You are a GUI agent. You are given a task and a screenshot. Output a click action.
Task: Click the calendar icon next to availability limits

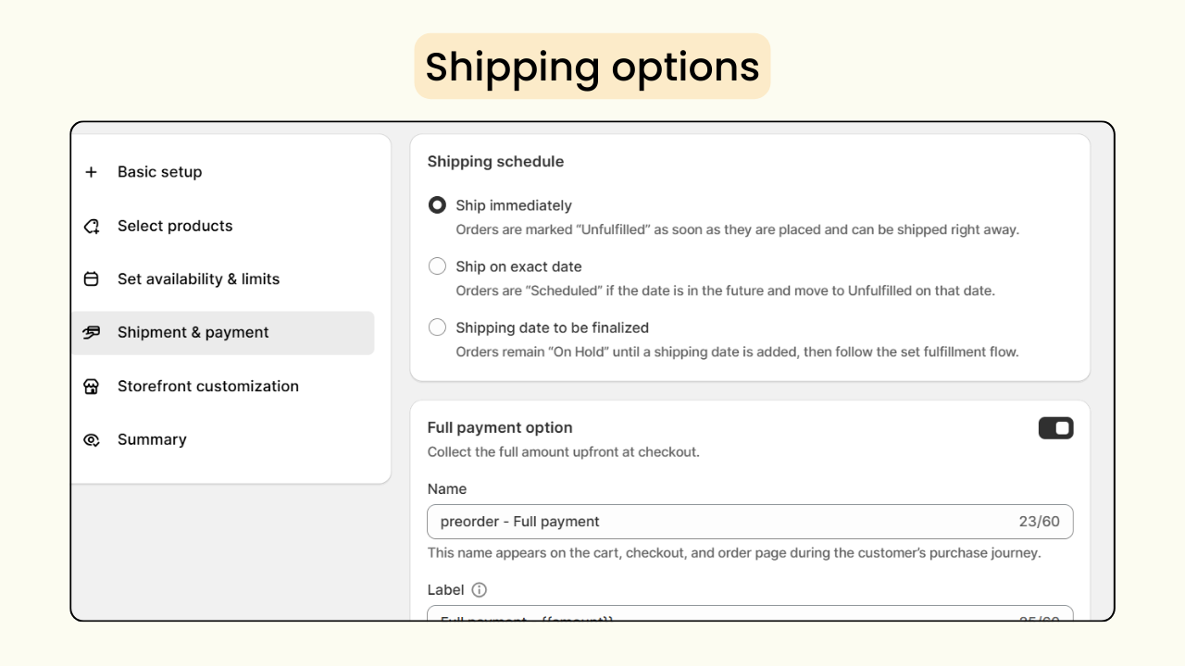point(91,278)
